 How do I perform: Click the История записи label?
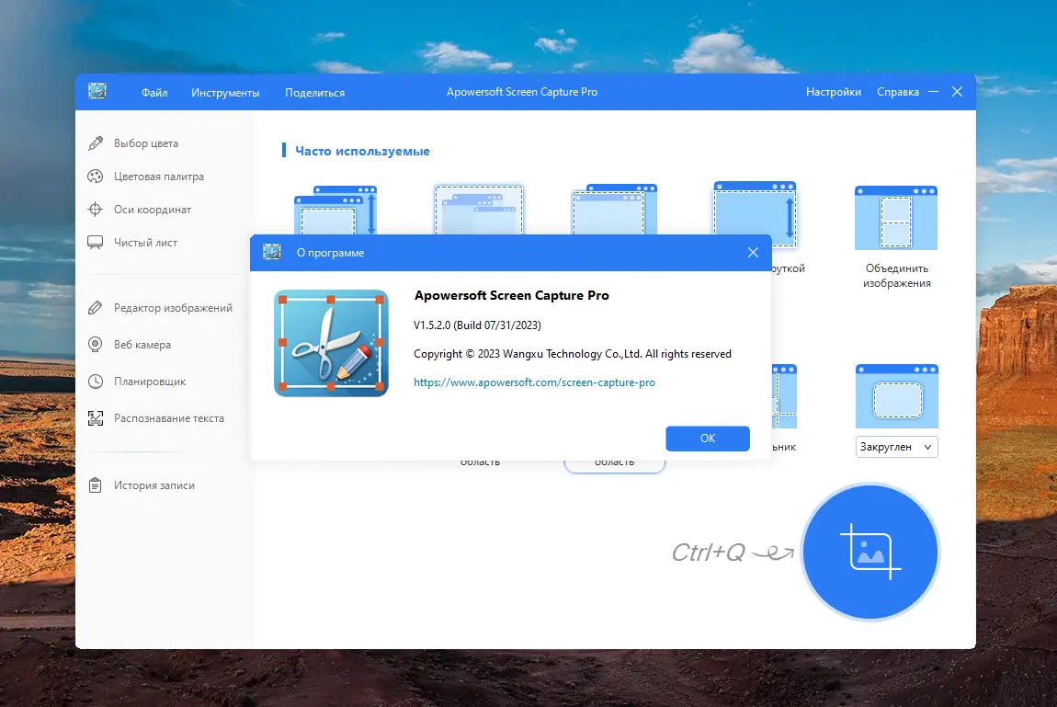click(153, 485)
